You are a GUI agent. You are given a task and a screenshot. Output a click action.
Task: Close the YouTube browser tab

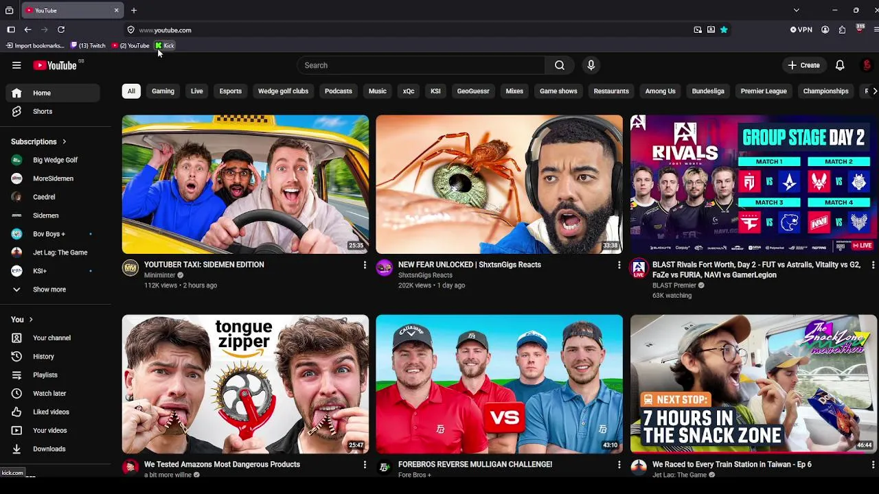[x=116, y=10]
